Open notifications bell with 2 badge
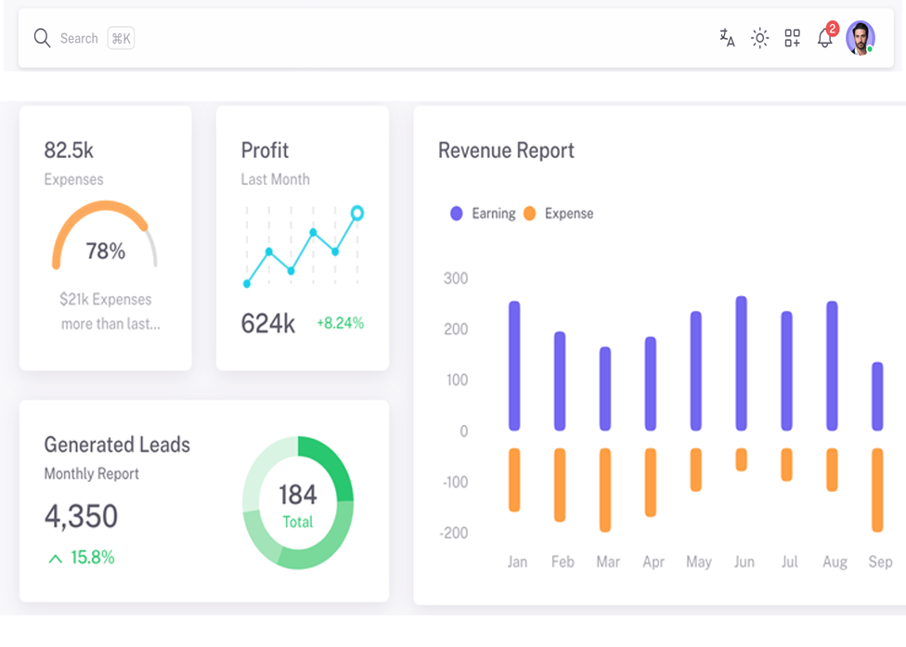This screenshot has width=906, height=647. pyautogui.click(x=824, y=38)
